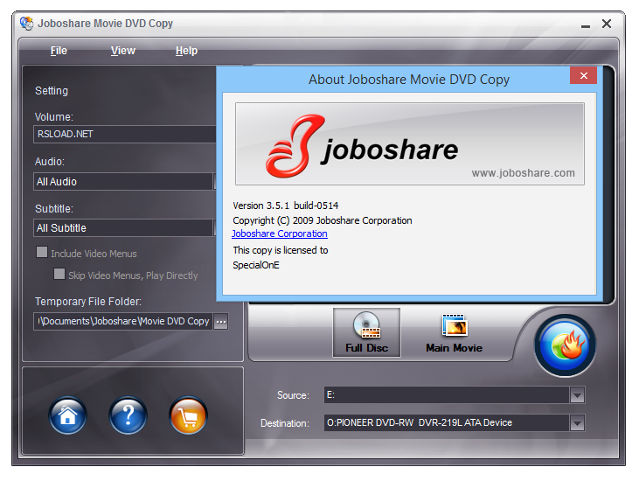Open the Audio selection combo box
This screenshot has width=639, height=481.
125,181
